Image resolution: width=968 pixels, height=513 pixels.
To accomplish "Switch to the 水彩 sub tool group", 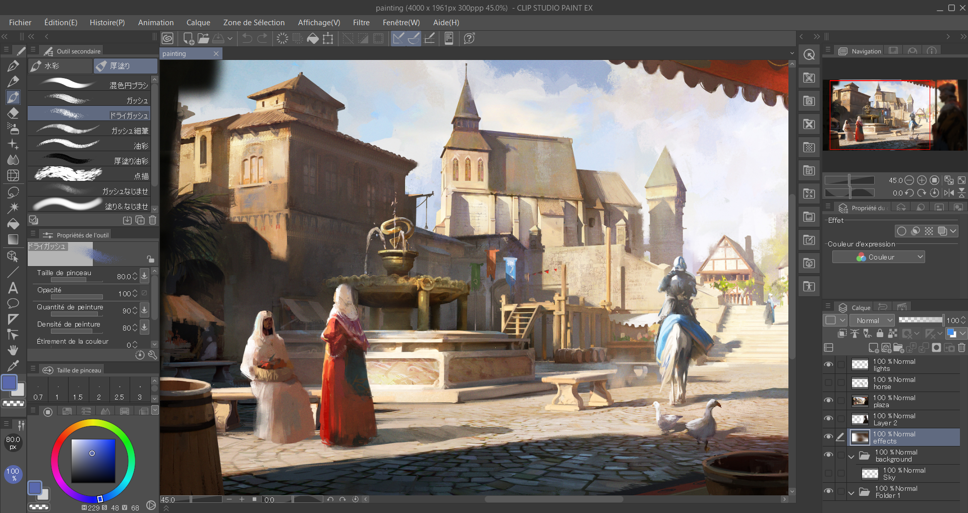I will tap(60, 66).
